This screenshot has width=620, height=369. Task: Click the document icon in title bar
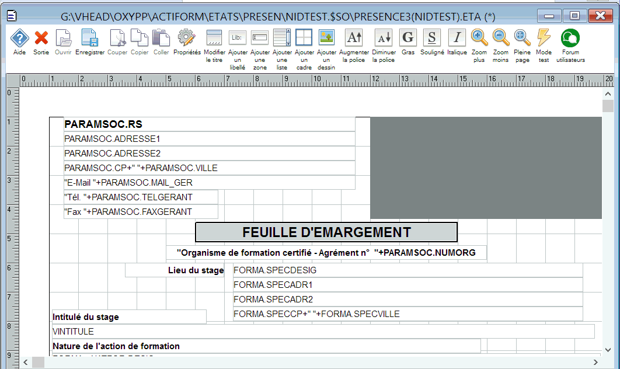click(12, 16)
